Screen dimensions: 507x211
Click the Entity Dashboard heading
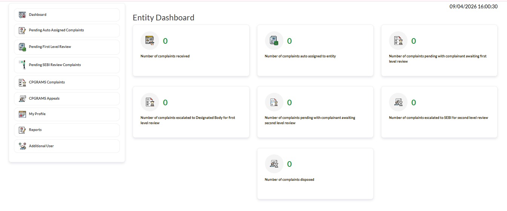[164, 18]
